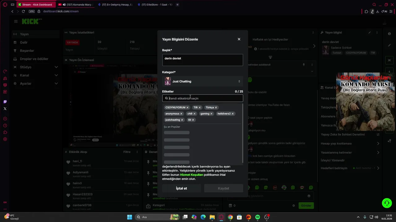This screenshot has height=222, width=396.
Task: Click the Windows Start button
Action: pos(130,217)
